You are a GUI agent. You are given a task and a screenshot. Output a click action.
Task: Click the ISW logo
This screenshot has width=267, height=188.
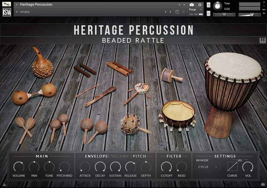tap(7, 12)
